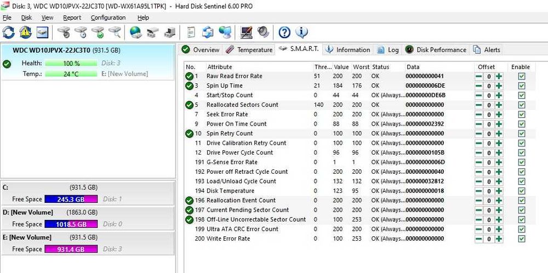Click the yellow warning triangle toolbar icon
This screenshot has width=548, height=273.
pyautogui.click(x=25, y=32)
